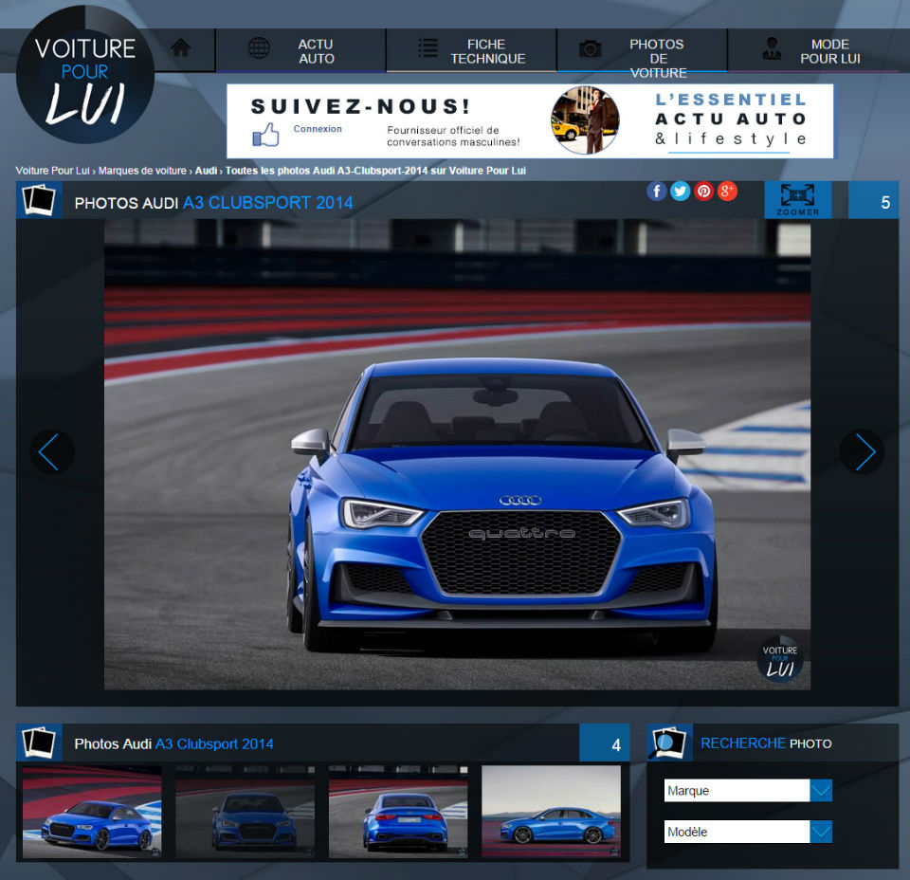This screenshot has height=880, width=910.
Task: Go to home via house icon
Action: 181,47
